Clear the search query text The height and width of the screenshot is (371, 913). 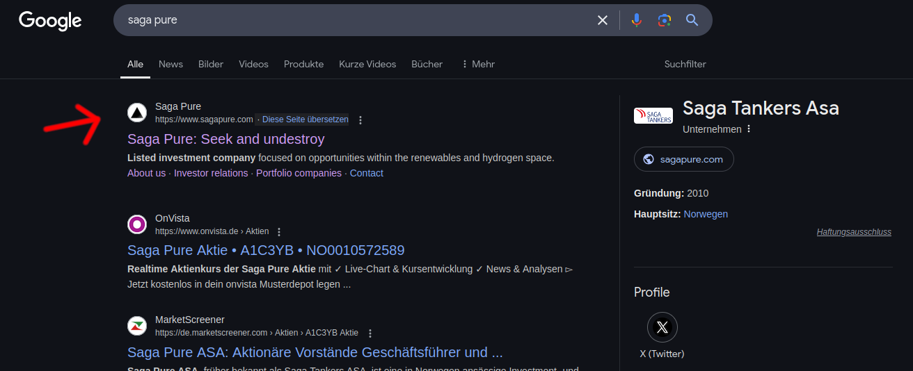603,20
